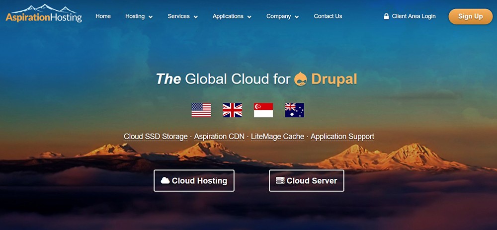This screenshot has height=230, width=497.
Task: Open the Application Support link
Action: [342, 137]
